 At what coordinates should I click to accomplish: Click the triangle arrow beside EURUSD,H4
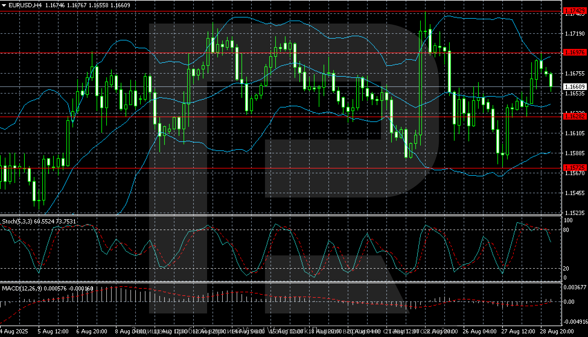(4, 5)
